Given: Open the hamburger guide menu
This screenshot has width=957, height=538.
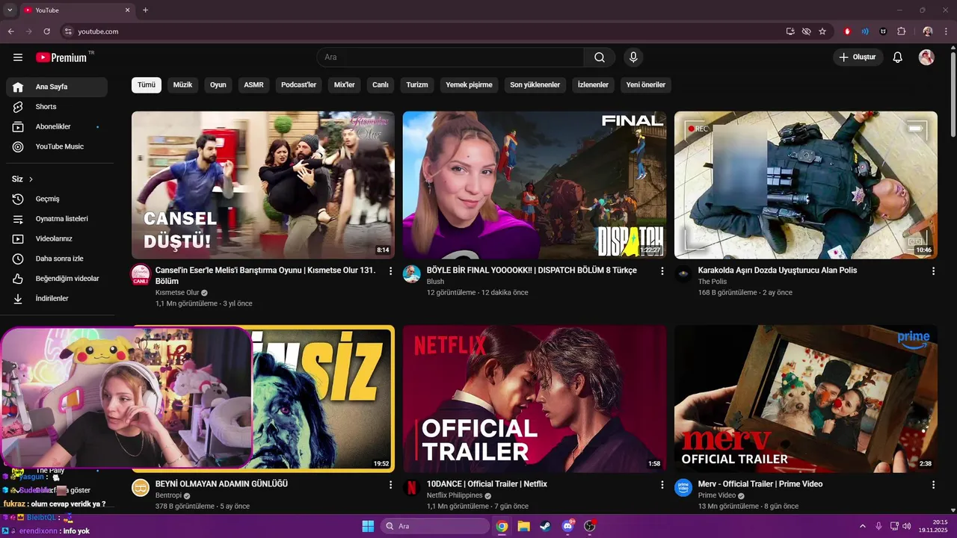Looking at the screenshot, I should 18,58.
